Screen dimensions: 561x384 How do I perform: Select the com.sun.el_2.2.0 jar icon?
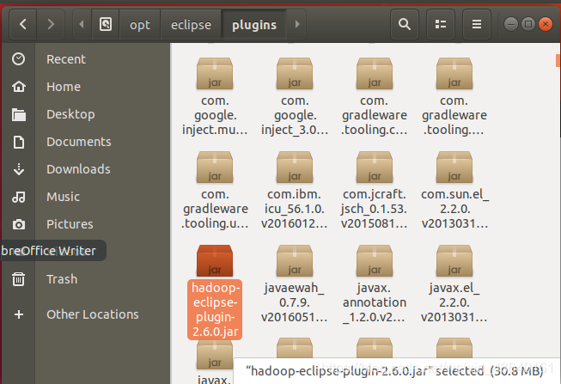(x=454, y=168)
